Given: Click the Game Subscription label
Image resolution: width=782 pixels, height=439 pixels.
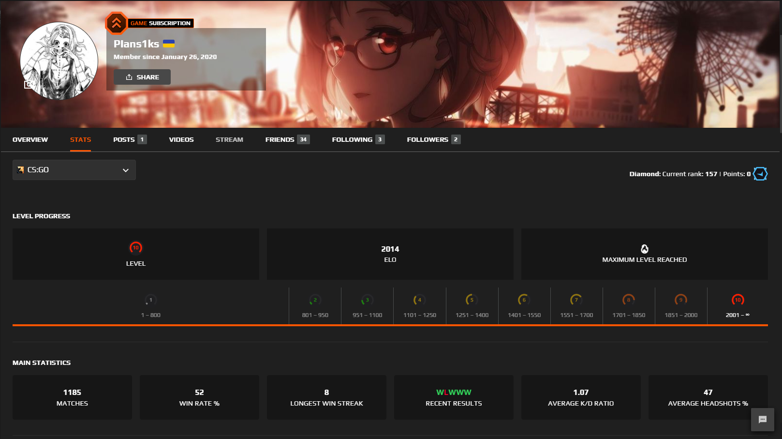Looking at the screenshot, I should point(161,23).
